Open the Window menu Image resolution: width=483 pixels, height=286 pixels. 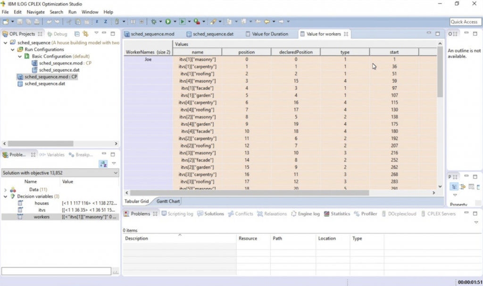[90, 12]
